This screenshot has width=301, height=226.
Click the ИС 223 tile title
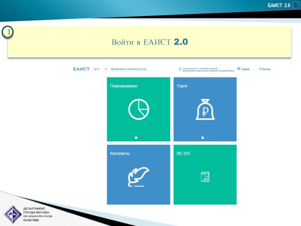pyautogui.click(x=183, y=153)
